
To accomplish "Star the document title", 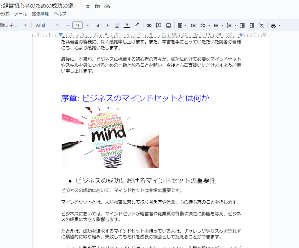I will coord(88,6).
